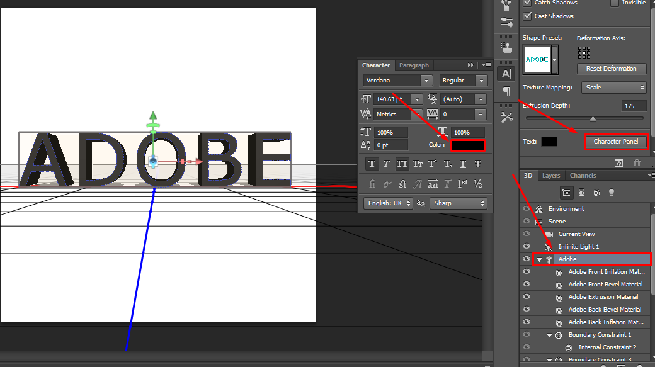Image resolution: width=655 pixels, height=367 pixels.
Task: Click the Character Panel button
Action: coord(616,142)
